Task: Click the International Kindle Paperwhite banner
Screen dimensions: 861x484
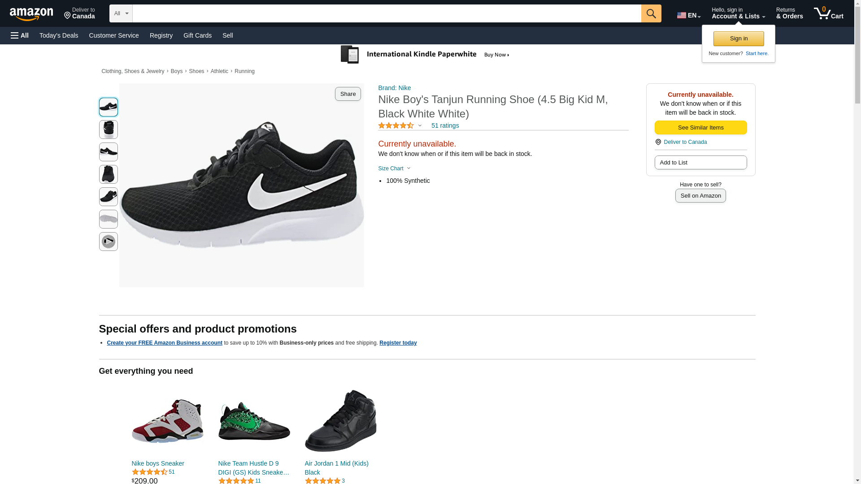Action: click(x=425, y=55)
